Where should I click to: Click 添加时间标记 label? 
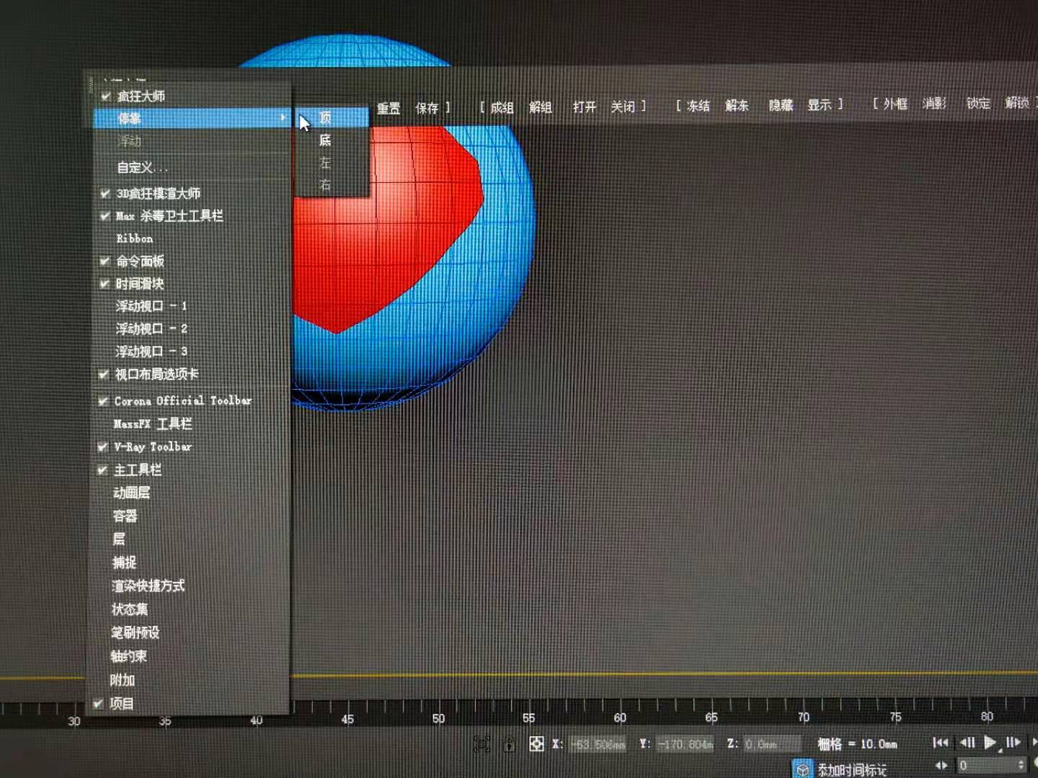click(852, 770)
